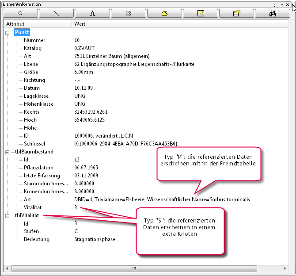Click the value 0.ZVAUT
Viewport: 296px width, 276px height.
84,48
